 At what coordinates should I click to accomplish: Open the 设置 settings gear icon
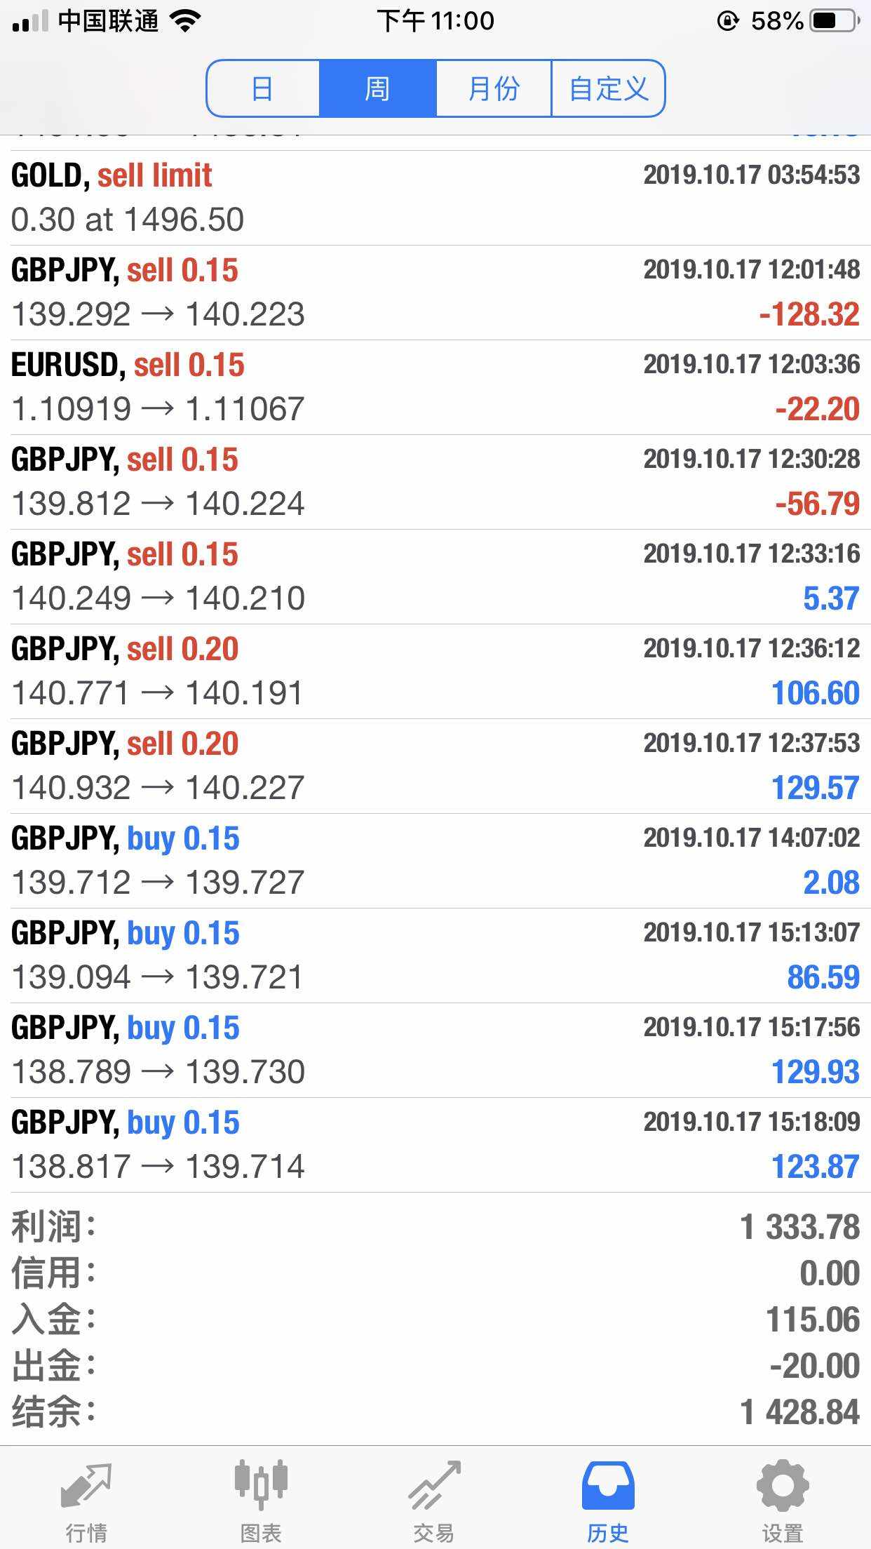tap(783, 1486)
